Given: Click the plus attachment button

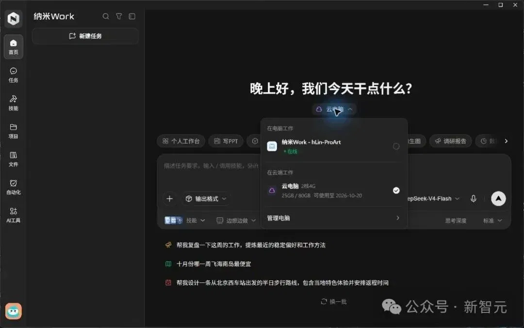Looking at the screenshot, I should pos(169,198).
